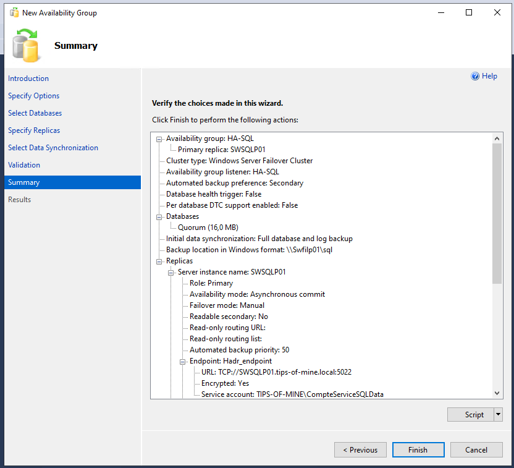The width and height of the screenshot is (514, 468).
Task: Click the Help question mark icon
Action: click(474, 76)
